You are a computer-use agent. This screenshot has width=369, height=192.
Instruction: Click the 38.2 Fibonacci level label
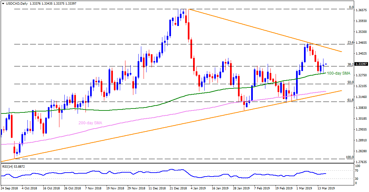pyautogui.click(x=351, y=64)
